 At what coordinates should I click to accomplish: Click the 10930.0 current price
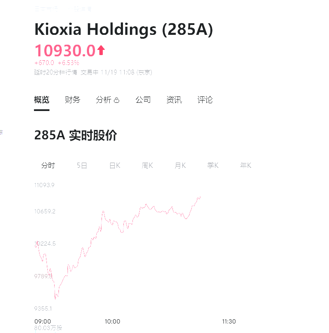[x=65, y=51]
